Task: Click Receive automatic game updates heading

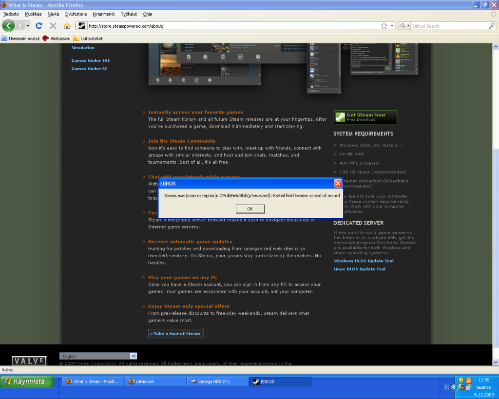Action: [190, 242]
